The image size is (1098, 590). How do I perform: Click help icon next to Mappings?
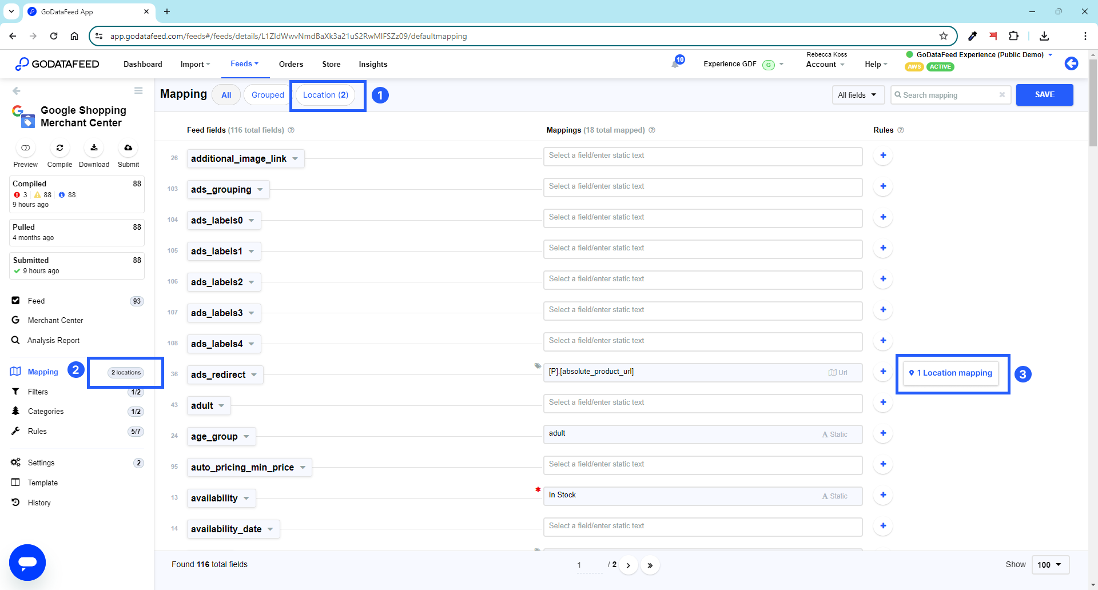pyautogui.click(x=652, y=130)
